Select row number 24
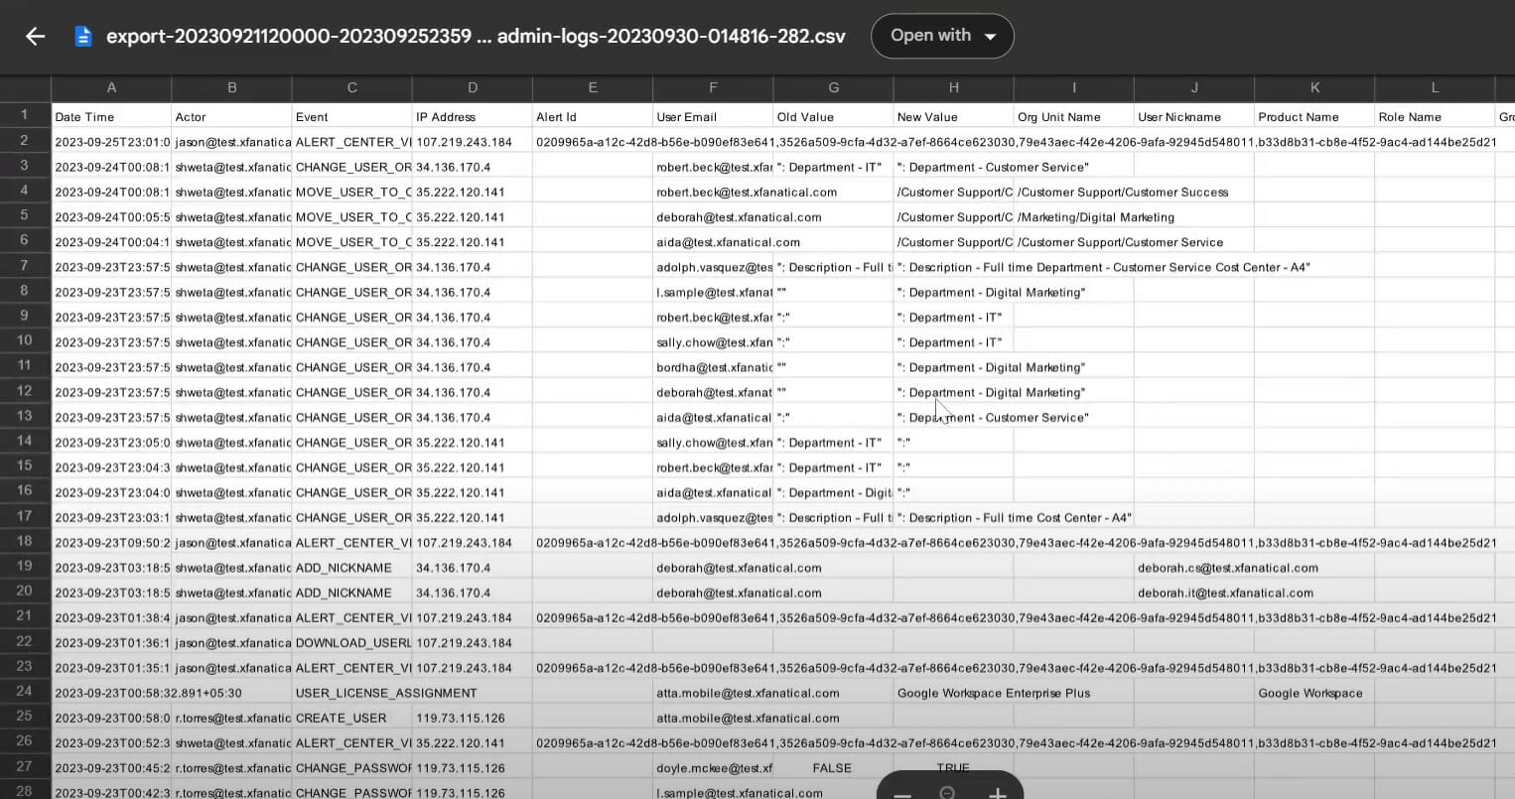1515x799 pixels. 25,692
